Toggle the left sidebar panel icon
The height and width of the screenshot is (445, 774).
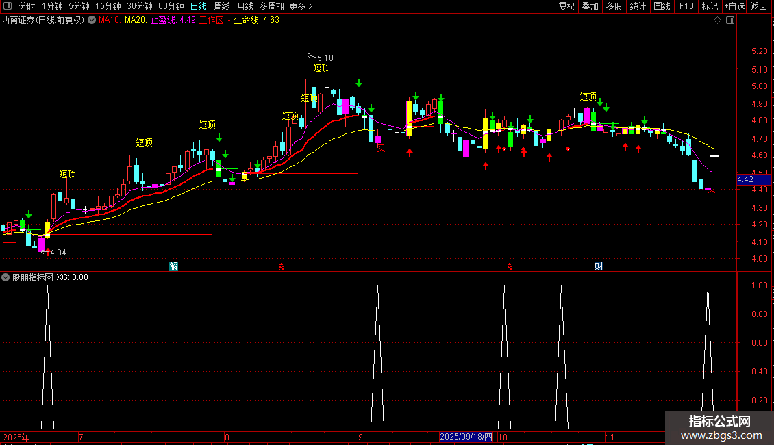pyautogui.click(x=8, y=6)
